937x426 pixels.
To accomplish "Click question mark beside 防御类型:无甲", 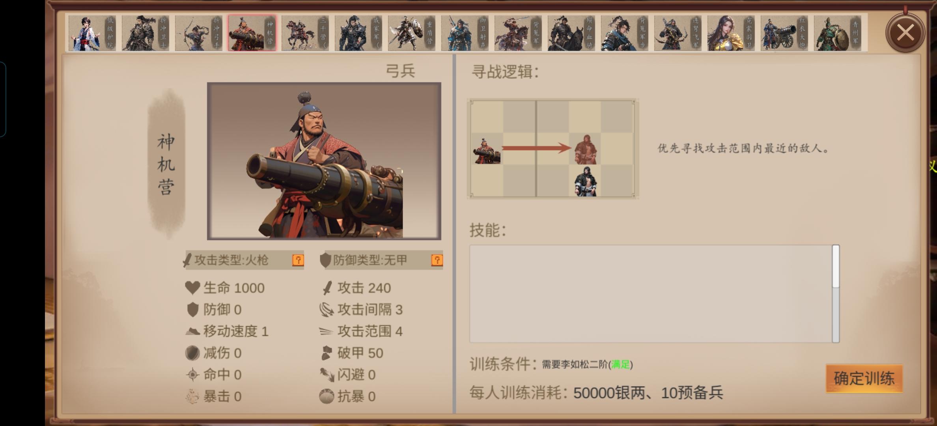I will pyautogui.click(x=437, y=260).
